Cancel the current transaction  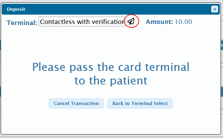tap(76, 103)
